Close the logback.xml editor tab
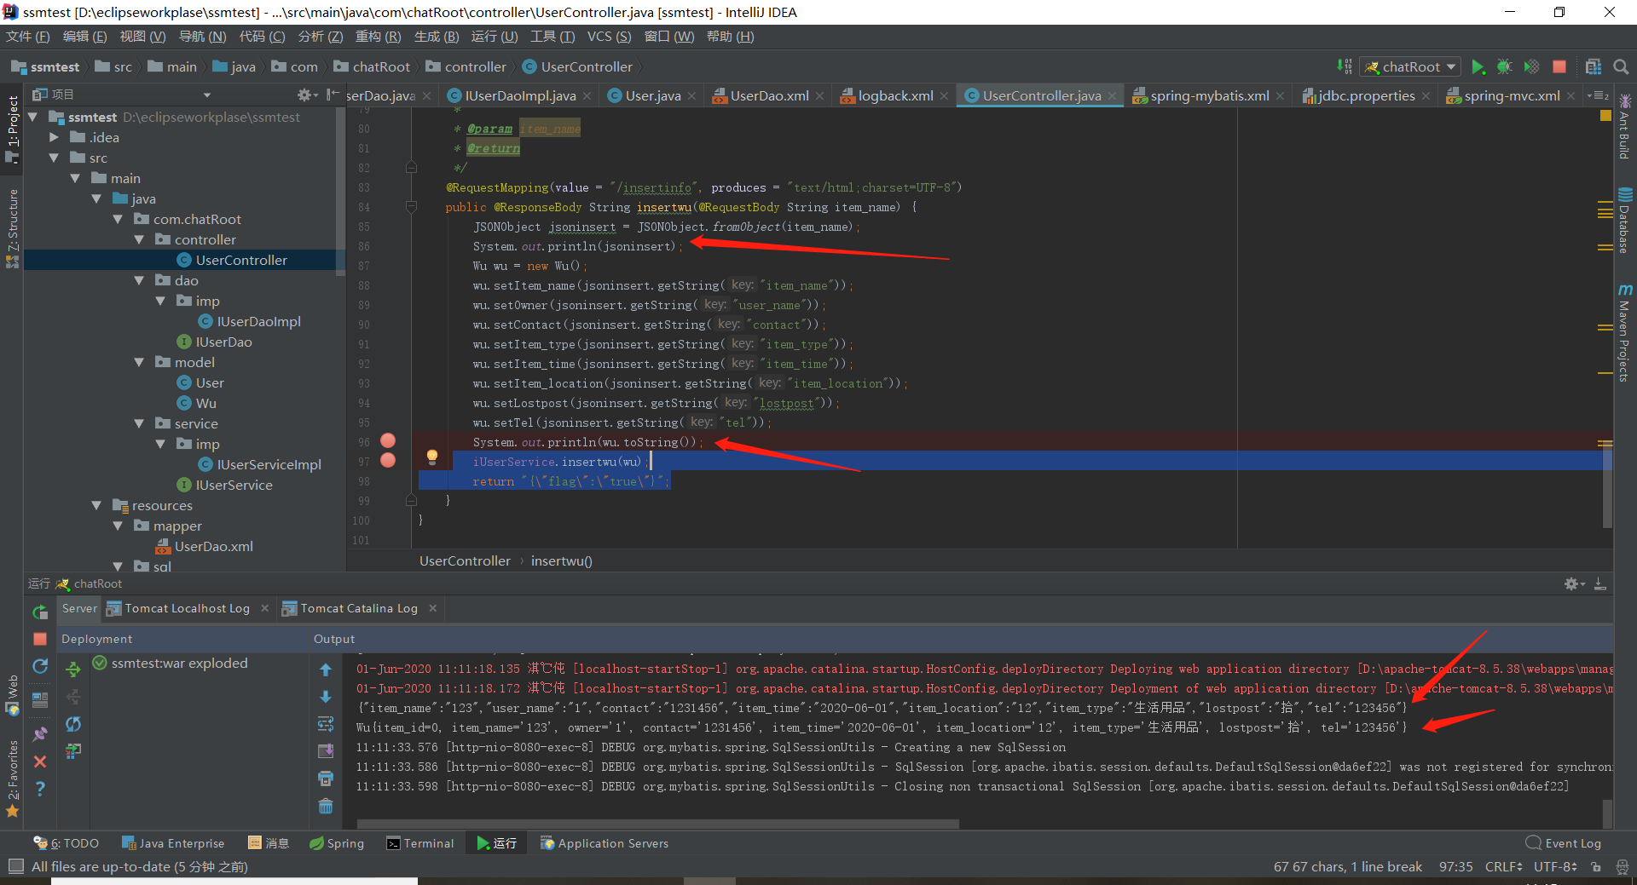 (944, 96)
